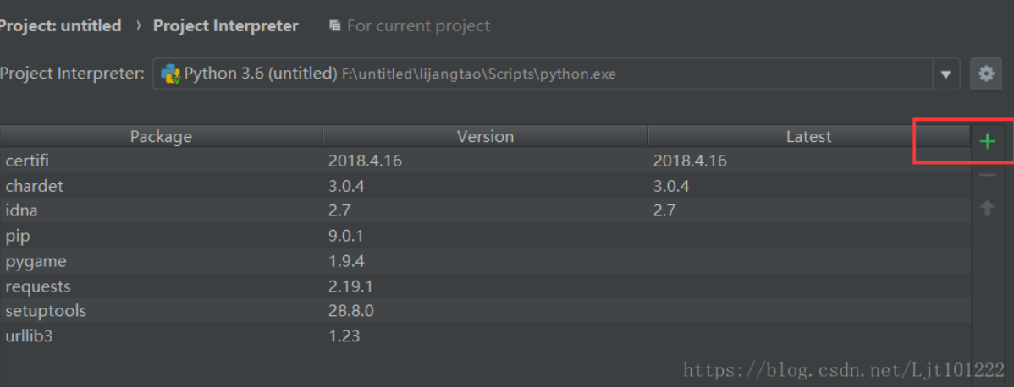Sort by the Version column header
The image size is (1014, 387).
485,136
